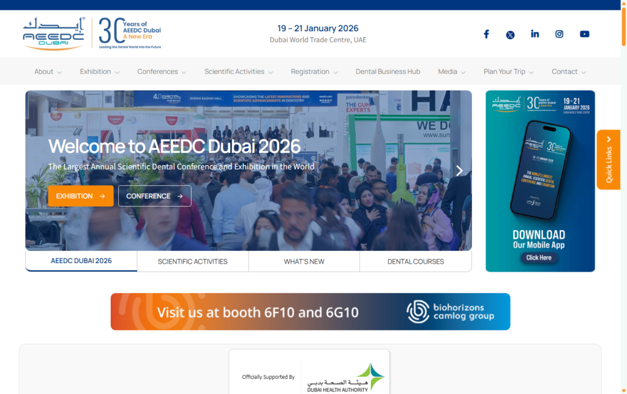The height and width of the screenshot is (394, 627).
Task: Open the LinkedIn social icon
Action: [x=535, y=34]
